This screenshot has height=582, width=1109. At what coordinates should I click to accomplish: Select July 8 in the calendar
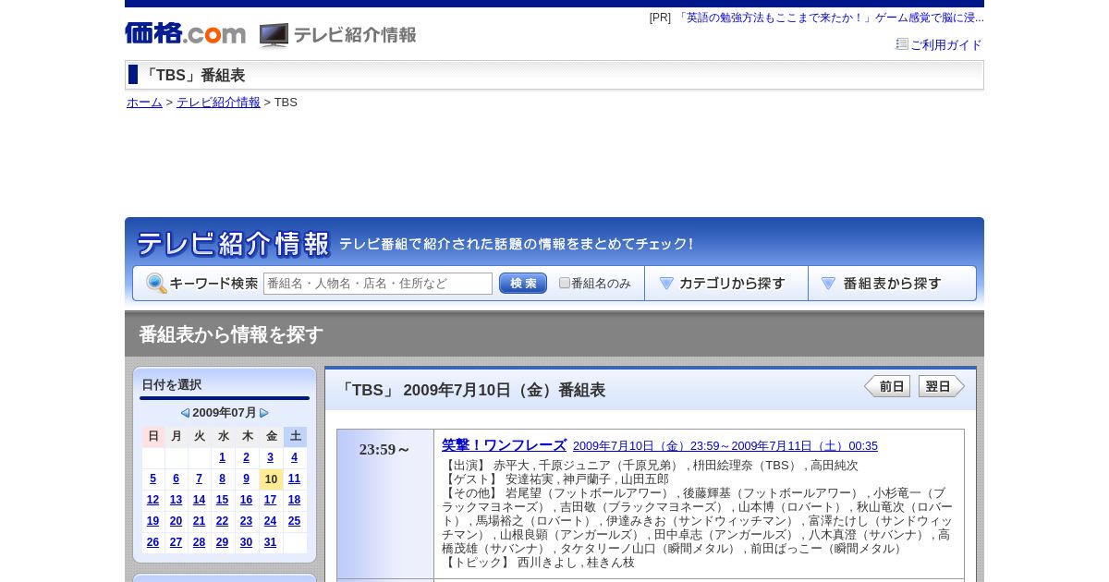point(223,479)
